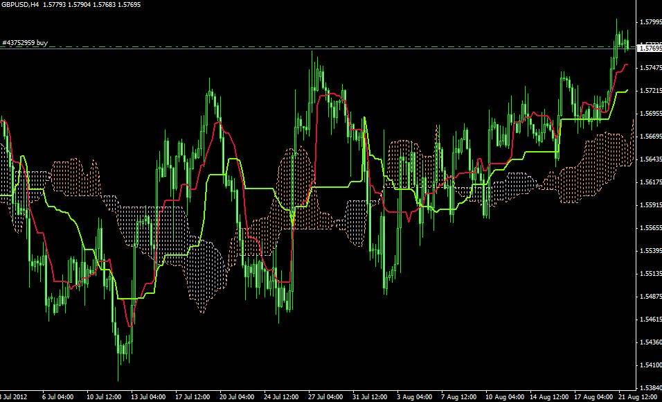Click the GBPUSD,H4 chart title text
The image size is (662, 402).
pyautogui.click(x=20, y=5)
